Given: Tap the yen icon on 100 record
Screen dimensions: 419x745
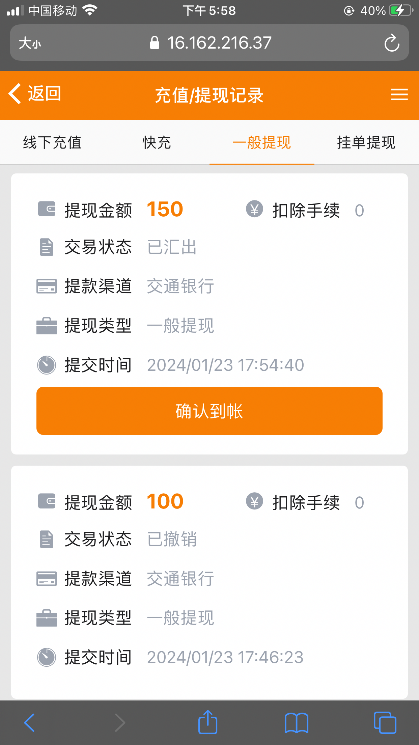Looking at the screenshot, I should 254,501.
